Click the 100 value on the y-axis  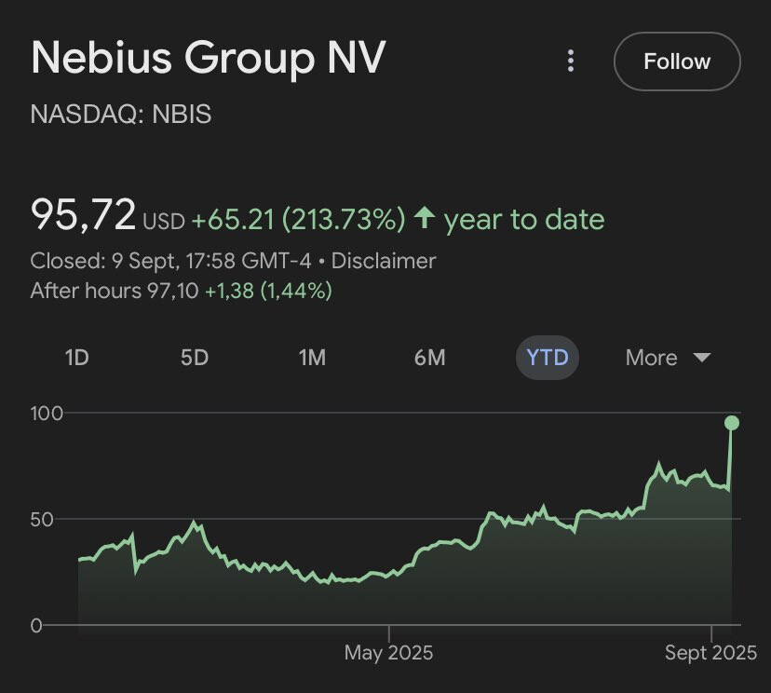pyautogui.click(x=47, y=413)
